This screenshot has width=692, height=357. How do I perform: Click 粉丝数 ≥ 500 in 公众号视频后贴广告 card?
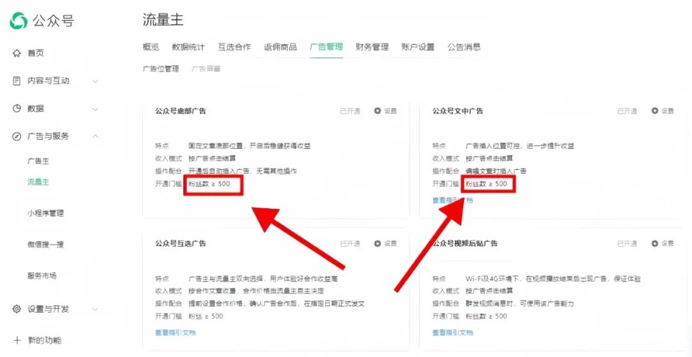point(486,316)
